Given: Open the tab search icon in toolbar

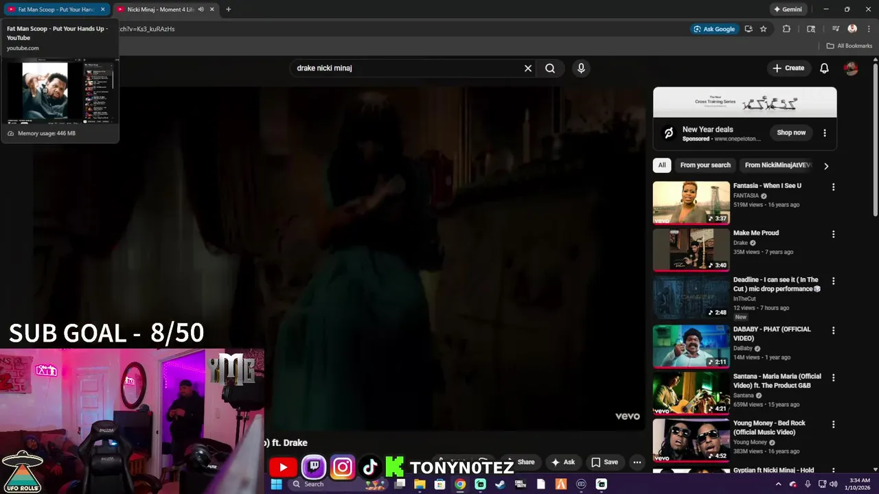Looking at the screenshot, I should click(811, 29).
